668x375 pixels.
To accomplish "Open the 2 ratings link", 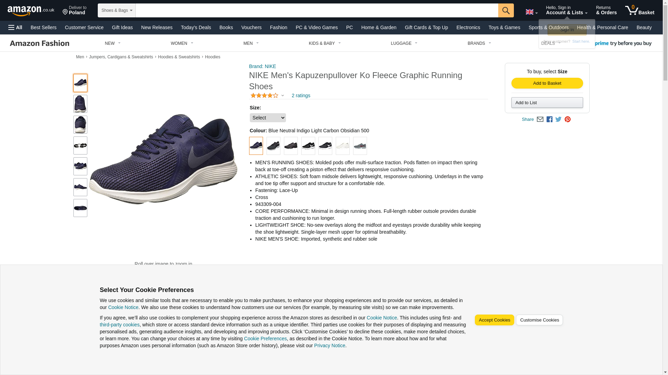I will pos(301,95).
